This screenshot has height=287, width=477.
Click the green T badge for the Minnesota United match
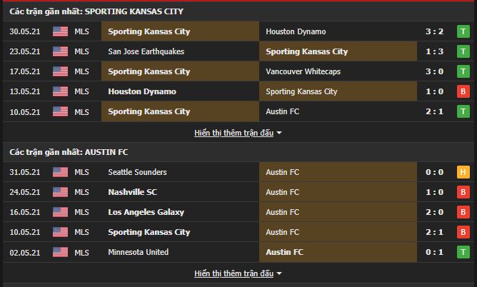[462, 252]
